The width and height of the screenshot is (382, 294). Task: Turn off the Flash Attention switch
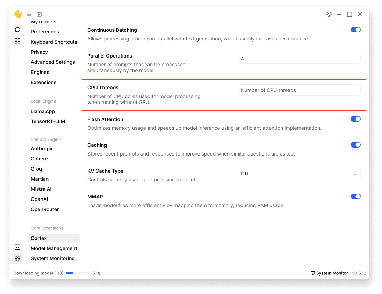coord(355,119)
